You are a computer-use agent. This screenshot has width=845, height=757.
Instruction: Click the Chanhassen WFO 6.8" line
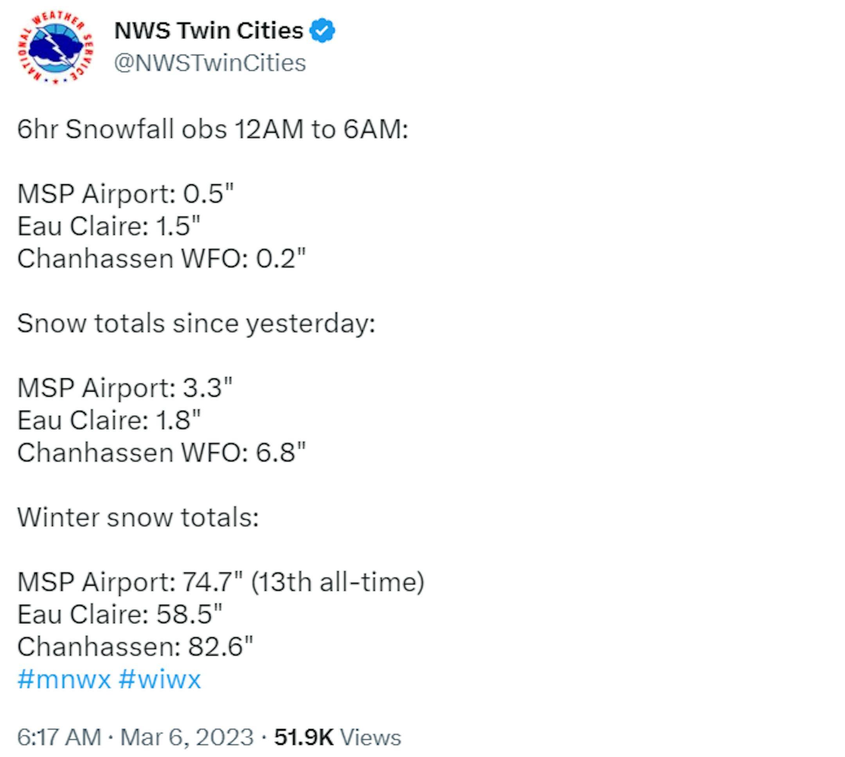coord(161,453)
